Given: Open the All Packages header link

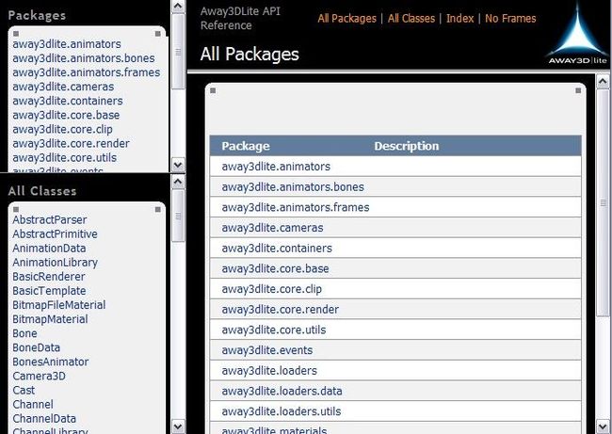Looking at the screenshot, I should 346,18.
